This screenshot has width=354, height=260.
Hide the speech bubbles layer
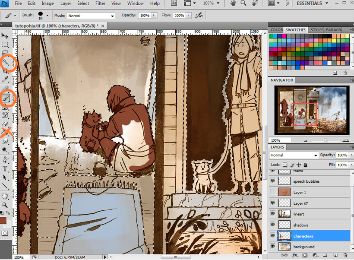pos(272,181)
